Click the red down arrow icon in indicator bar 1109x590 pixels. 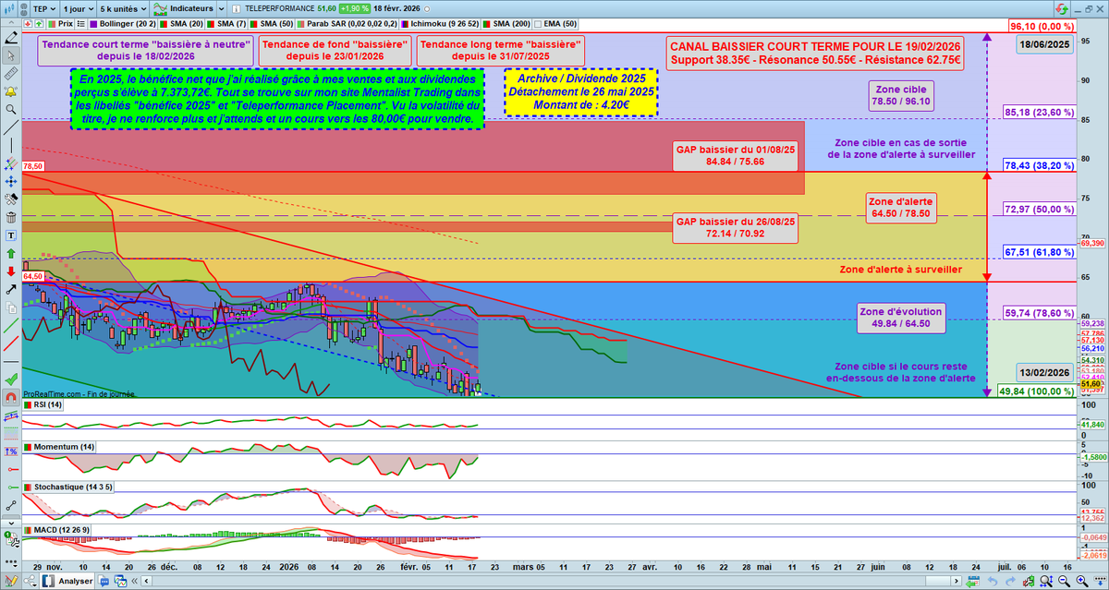tap(27, 23)
